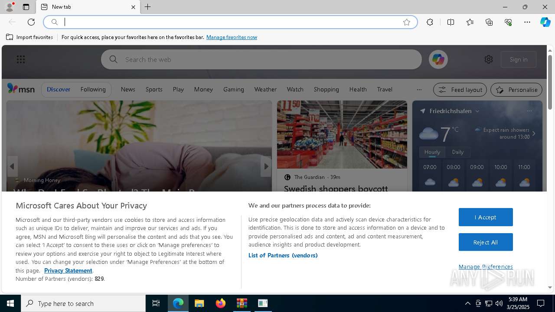The image size is (555, 312).
Task: Open Manage favorites now link
Action: click(232, 37)
